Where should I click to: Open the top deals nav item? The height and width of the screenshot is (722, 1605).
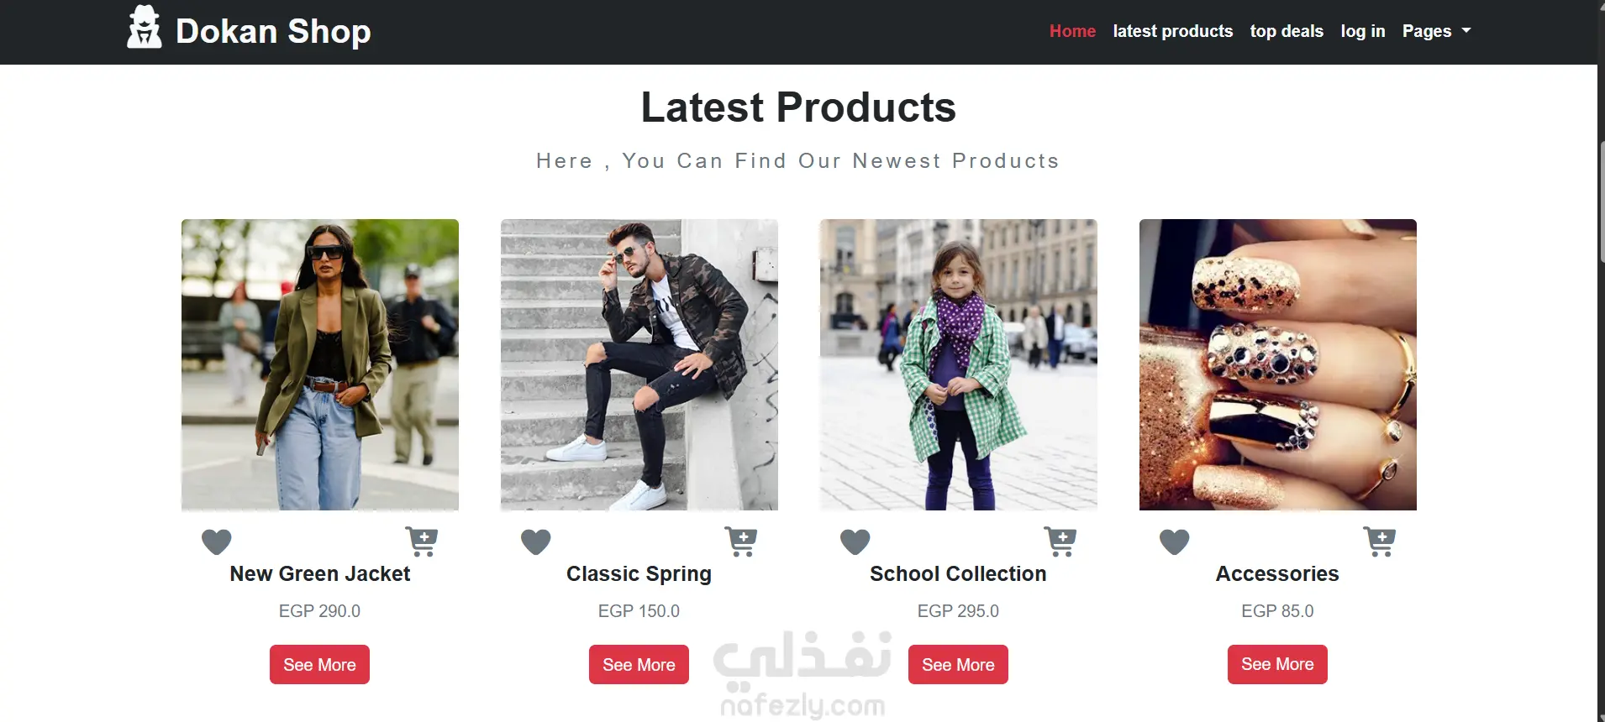[1287, 31]
